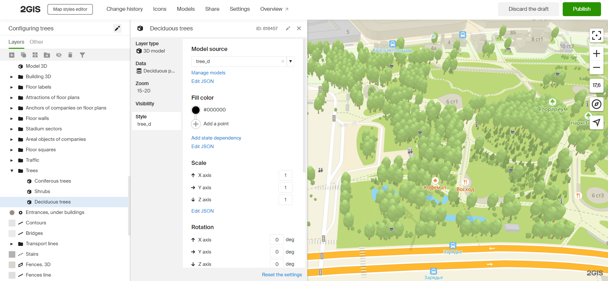Click the fullscreen map icon

596,35
